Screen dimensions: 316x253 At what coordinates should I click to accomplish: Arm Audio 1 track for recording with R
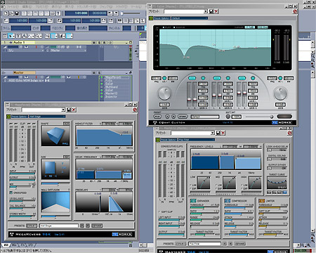tap(105, 43)
